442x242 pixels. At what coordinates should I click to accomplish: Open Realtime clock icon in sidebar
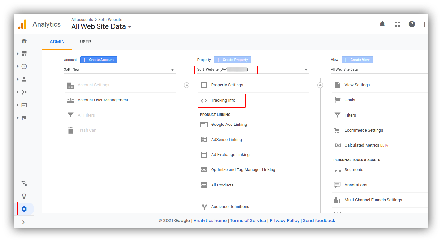24,66
